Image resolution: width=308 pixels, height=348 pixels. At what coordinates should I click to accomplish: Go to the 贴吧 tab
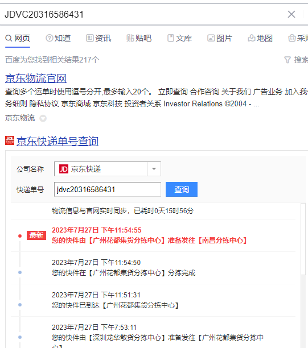139,38
